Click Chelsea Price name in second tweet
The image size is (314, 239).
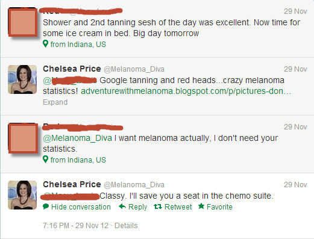click(72, 69)
